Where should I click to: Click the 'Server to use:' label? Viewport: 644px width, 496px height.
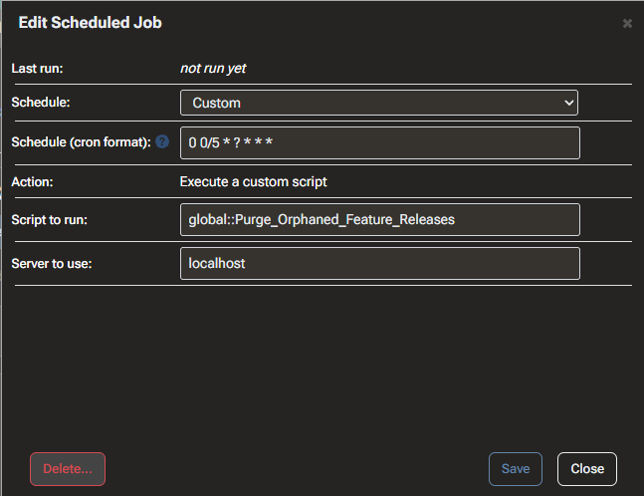tap(52, 263)
